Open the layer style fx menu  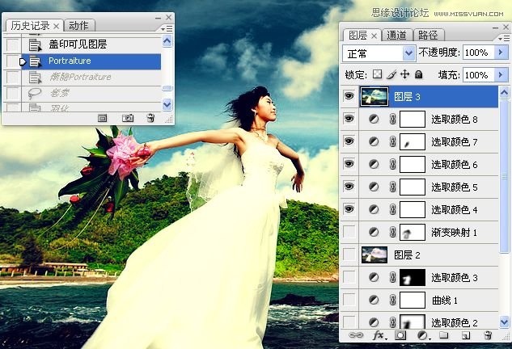click(378, 334)
